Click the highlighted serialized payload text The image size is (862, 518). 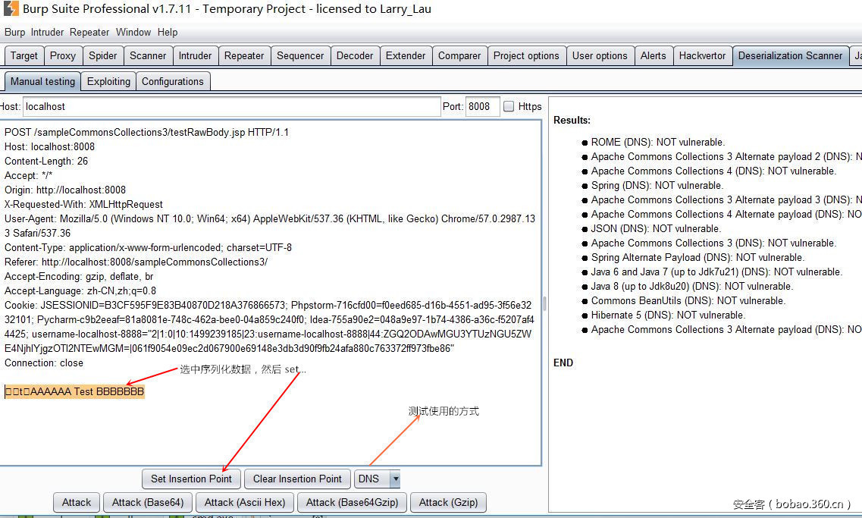(74, 391)
